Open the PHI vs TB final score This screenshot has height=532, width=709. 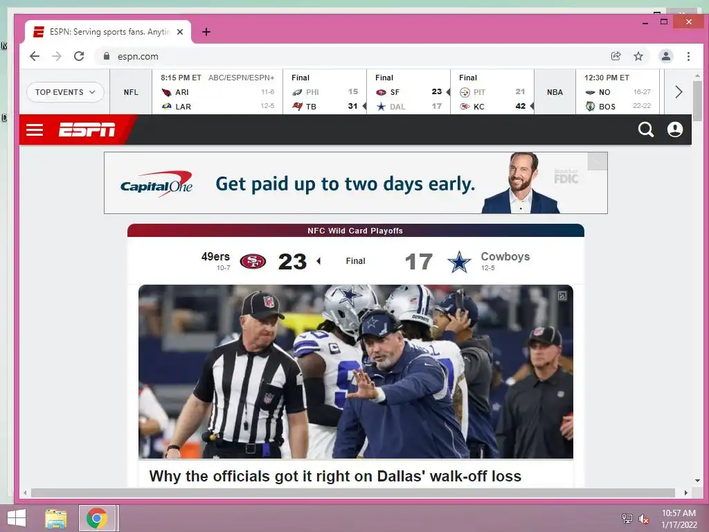click(x=325, y=92)
